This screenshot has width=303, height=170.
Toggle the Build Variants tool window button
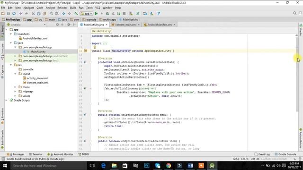point(2,139)
